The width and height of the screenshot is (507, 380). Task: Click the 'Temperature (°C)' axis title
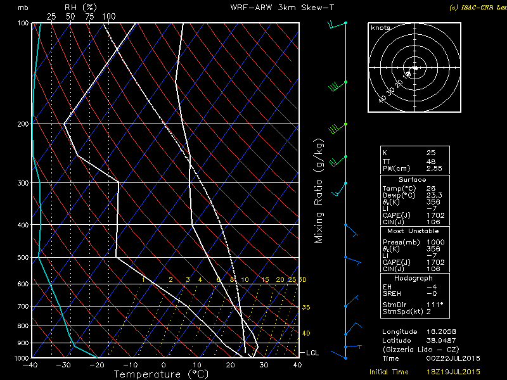pos(161,374)
